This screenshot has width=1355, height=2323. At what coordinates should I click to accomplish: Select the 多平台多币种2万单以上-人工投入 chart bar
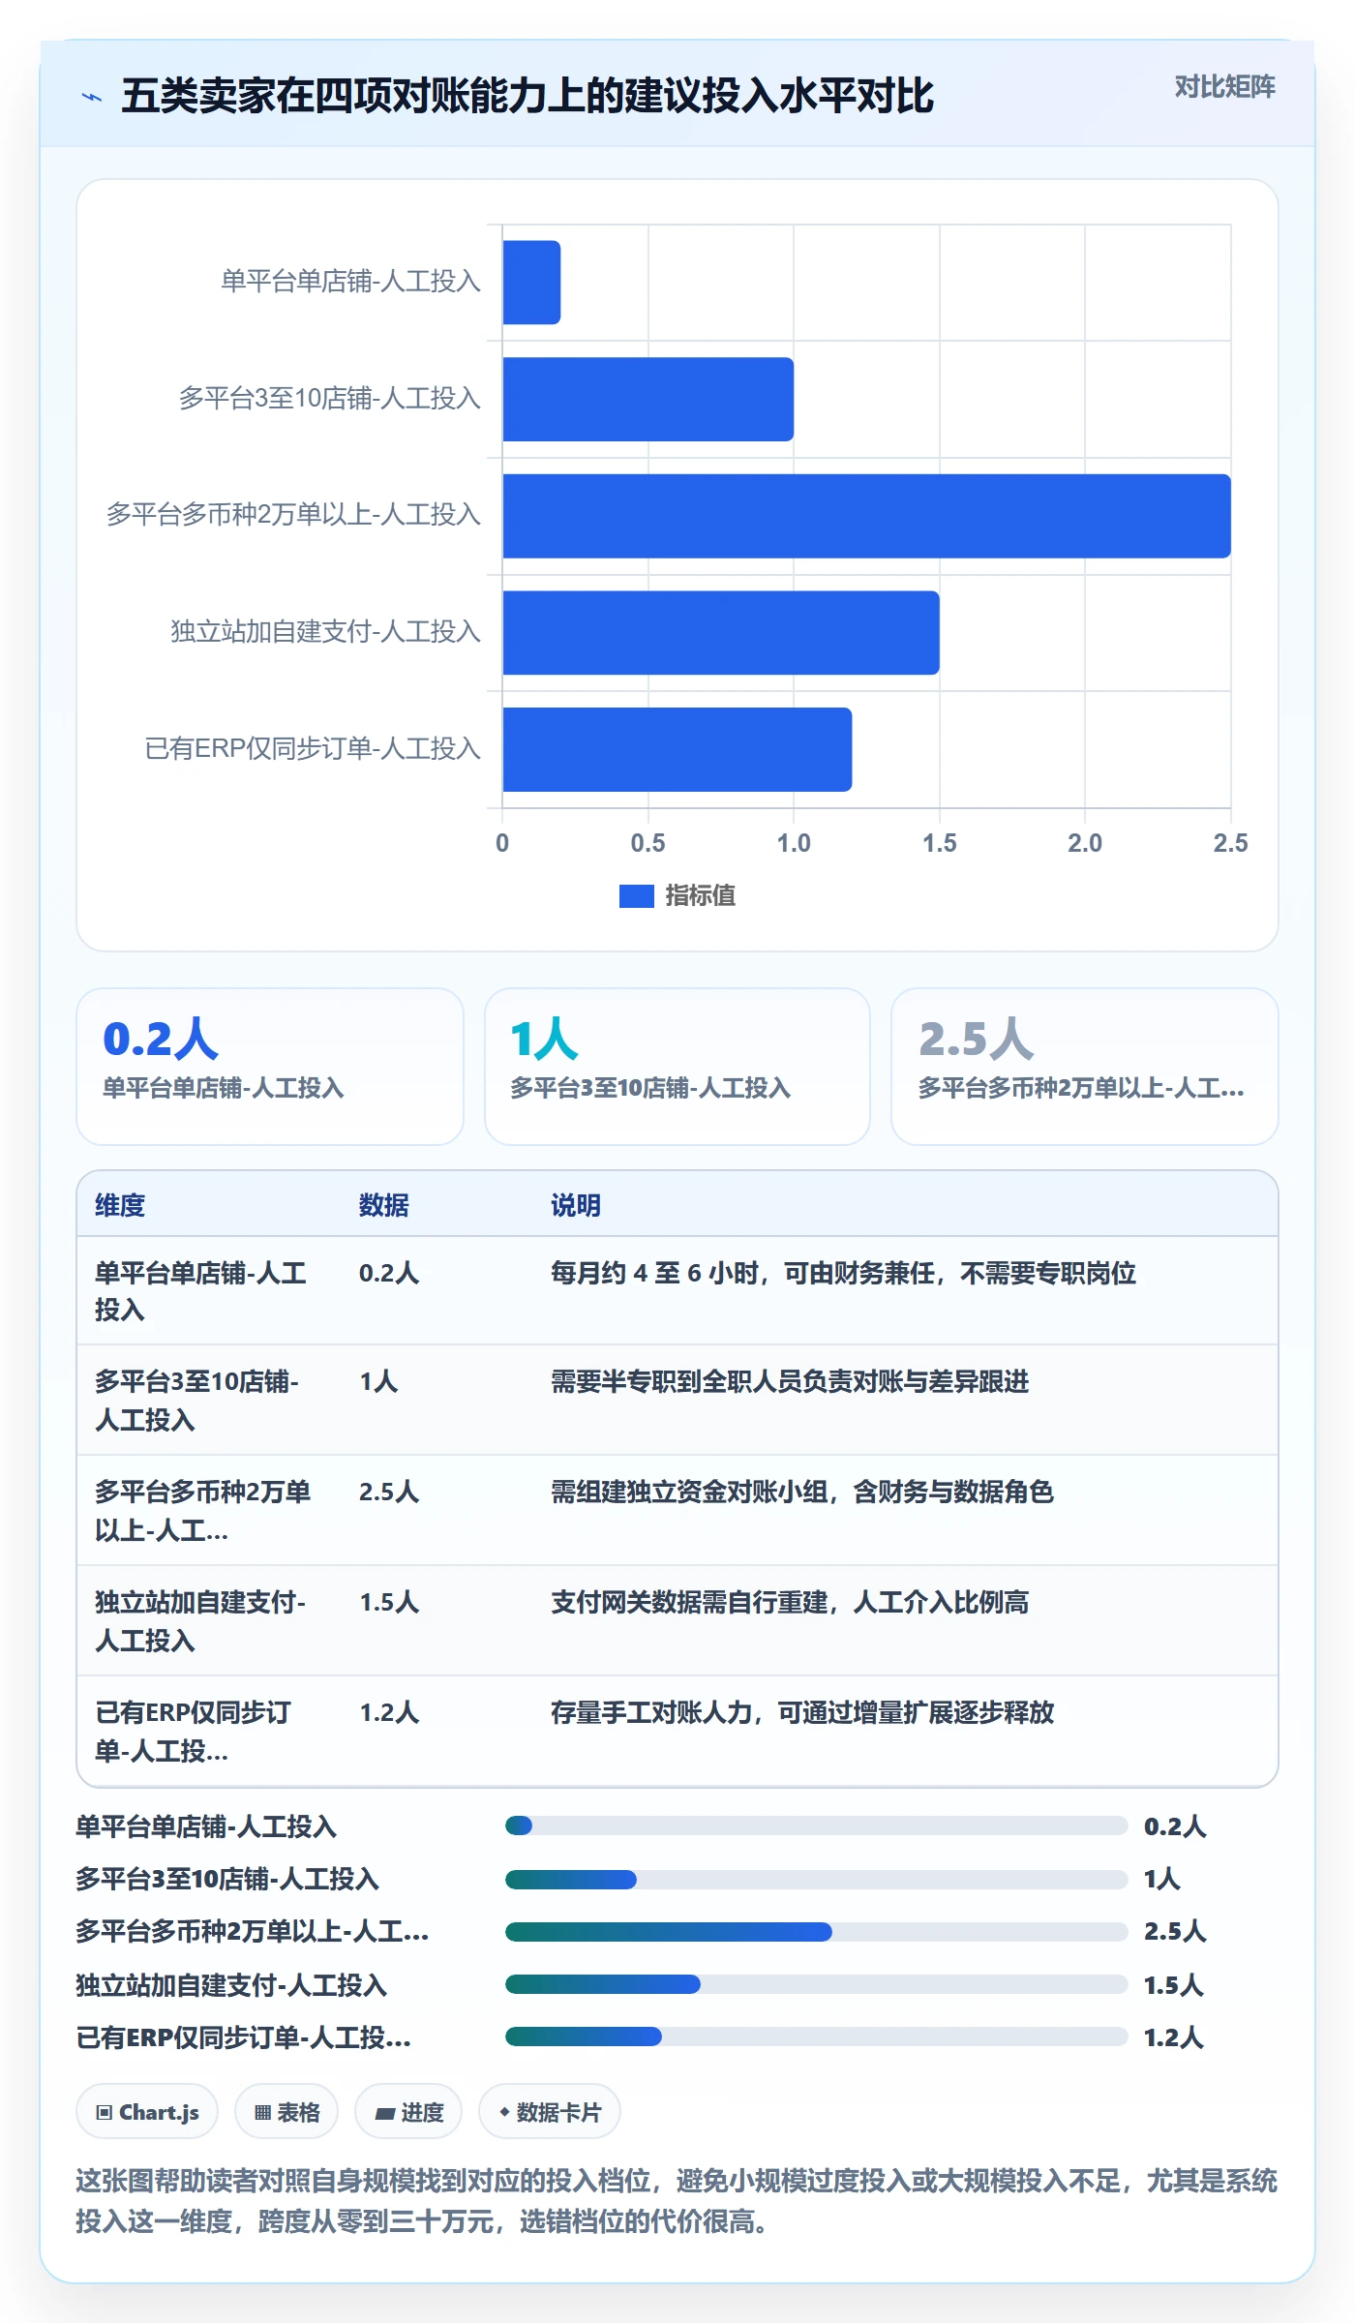pyautogui.click(x=867, y=516)
